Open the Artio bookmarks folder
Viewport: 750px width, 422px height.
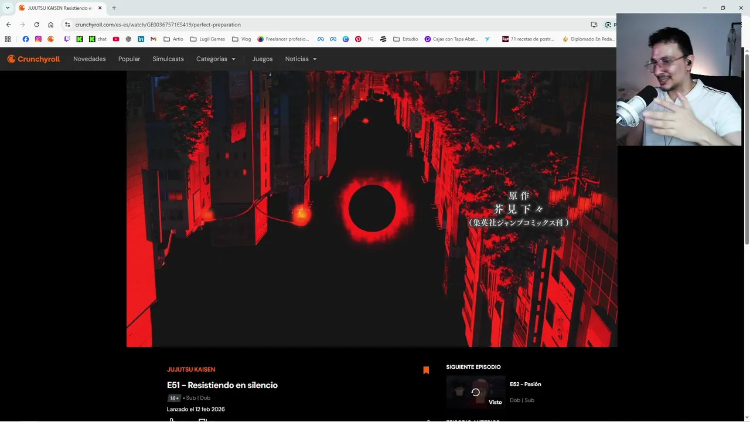tap(173, 39)
